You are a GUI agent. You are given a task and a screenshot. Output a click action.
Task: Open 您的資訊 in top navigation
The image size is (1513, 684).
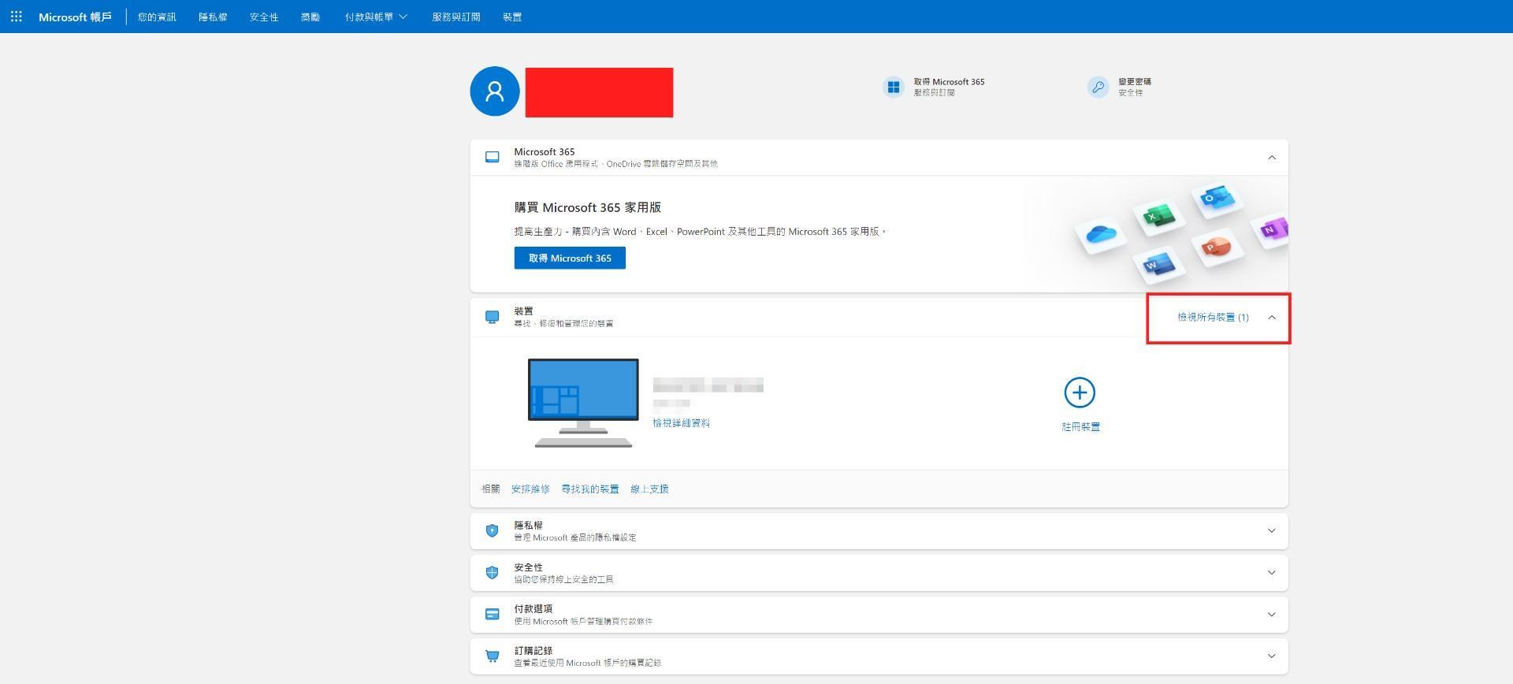157,17
